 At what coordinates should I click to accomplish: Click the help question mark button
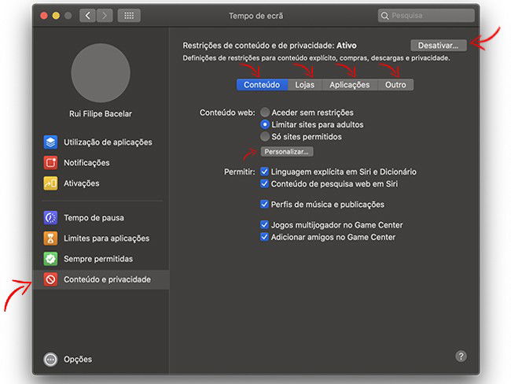(461, 356)
